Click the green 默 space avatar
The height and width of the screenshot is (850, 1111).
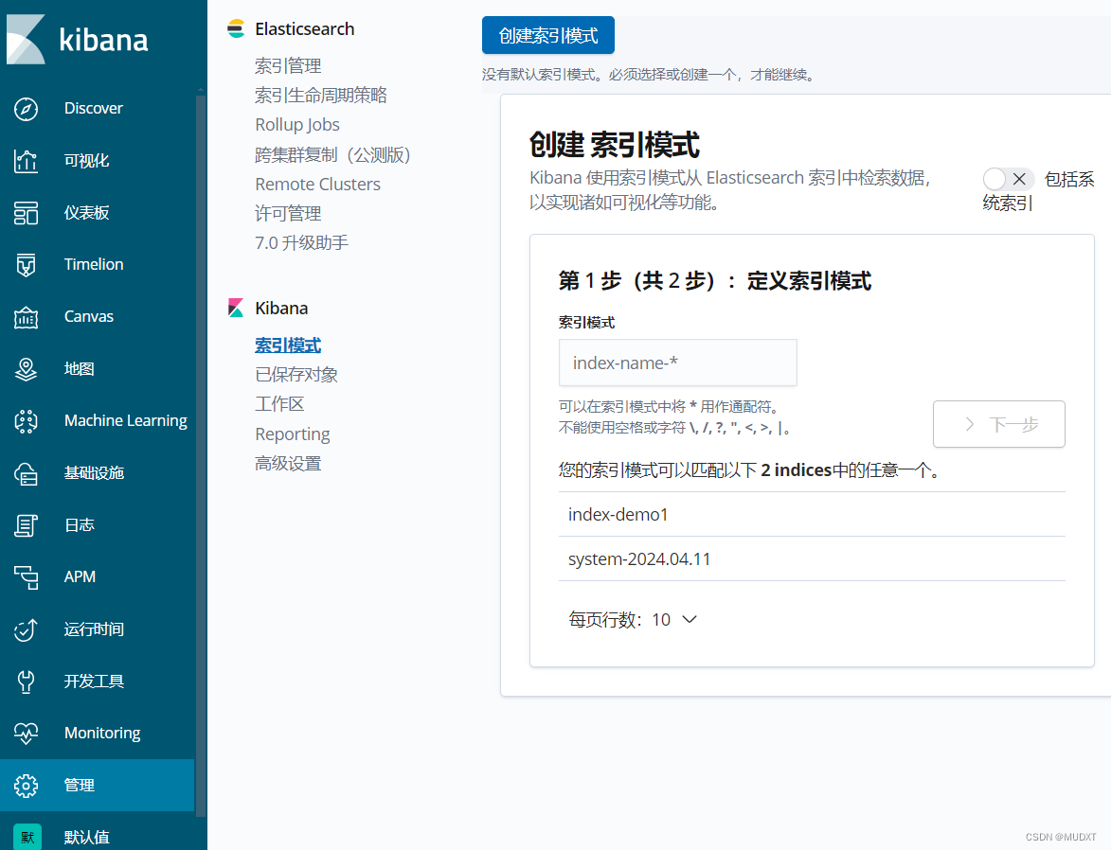[x=27, y=838]
